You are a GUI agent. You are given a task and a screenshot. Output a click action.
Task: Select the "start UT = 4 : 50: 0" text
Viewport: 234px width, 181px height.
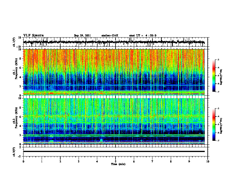coord(143,35)
